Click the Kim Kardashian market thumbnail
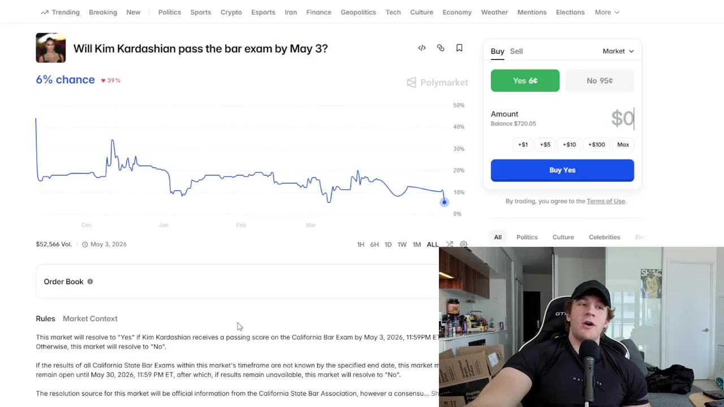Screen dimensions: 724x407 (50, 47)
